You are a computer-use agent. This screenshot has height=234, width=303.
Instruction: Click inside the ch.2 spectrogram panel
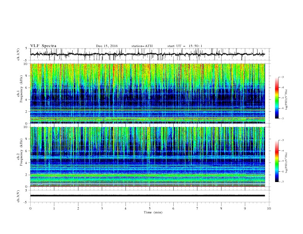147,157
